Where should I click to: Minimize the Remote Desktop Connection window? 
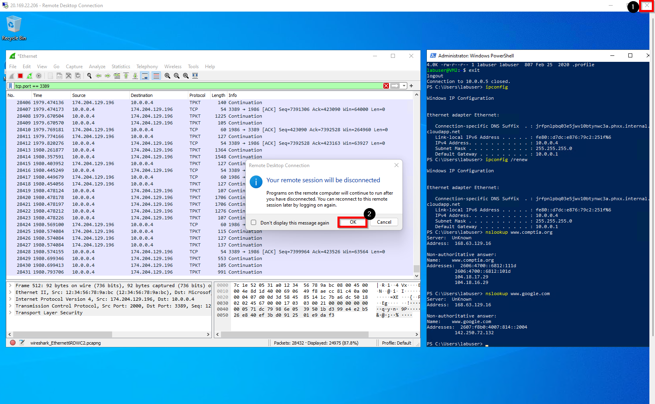click(x=611, y=6)
